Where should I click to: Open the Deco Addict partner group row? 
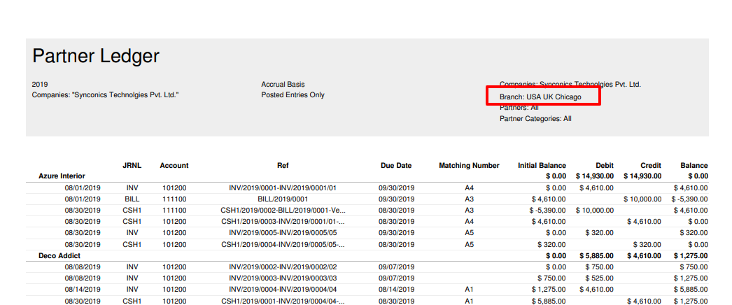click(58, 256)
